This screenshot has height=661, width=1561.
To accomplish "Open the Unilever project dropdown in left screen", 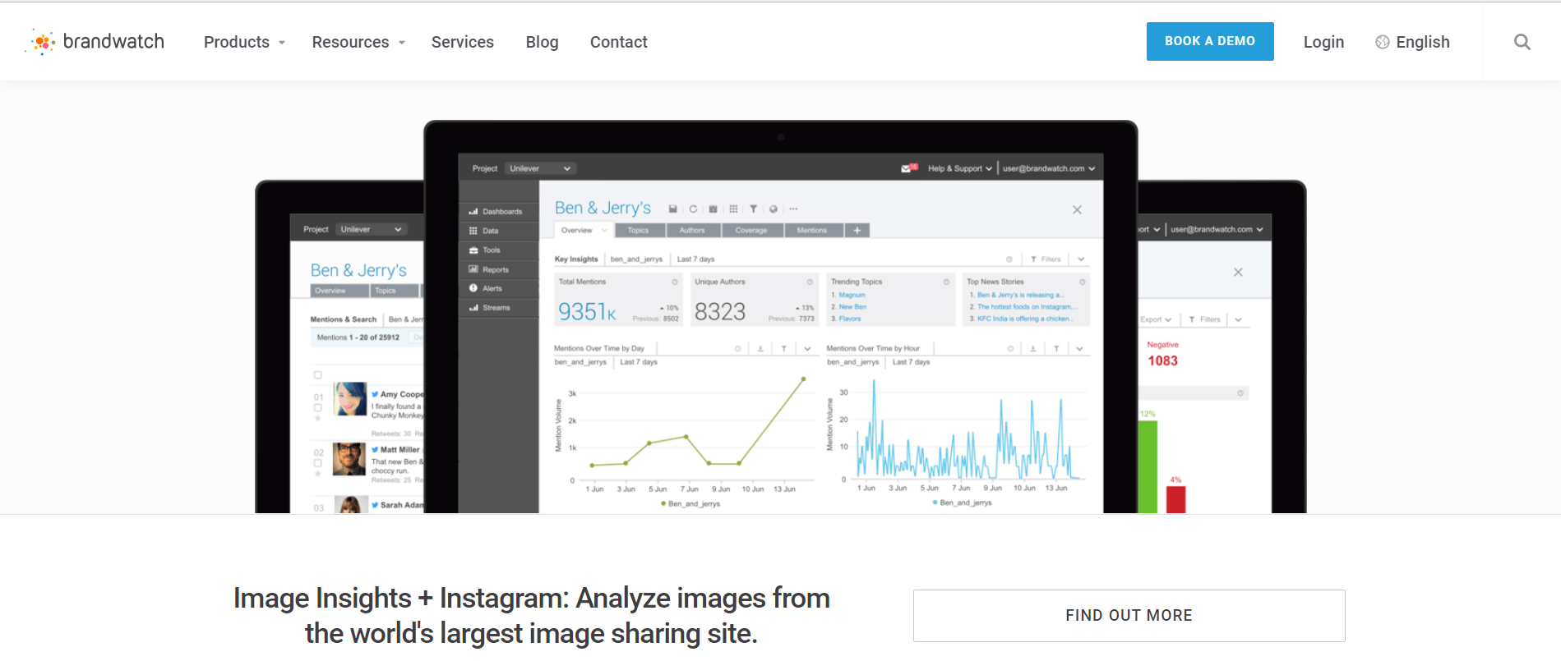I will click(x=372, y=230).
